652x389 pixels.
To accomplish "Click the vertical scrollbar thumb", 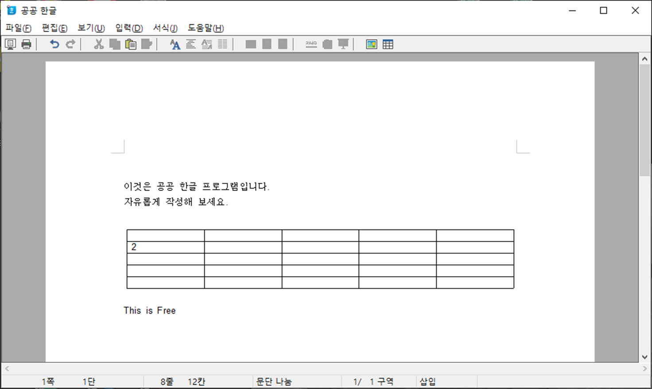I will [645, 120].
